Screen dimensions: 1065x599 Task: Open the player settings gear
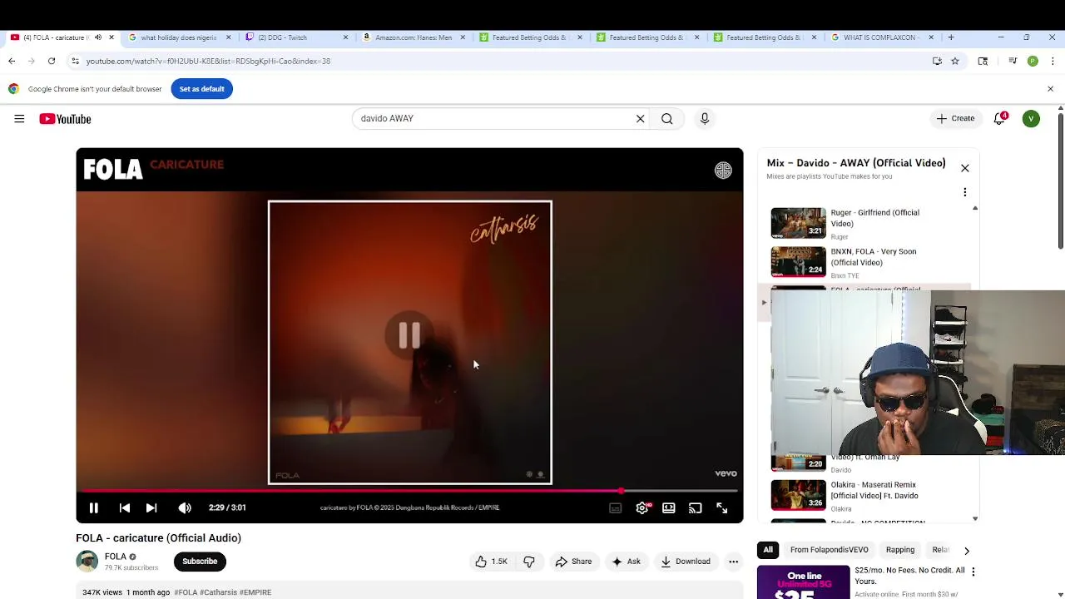click(x=642, y=508)
